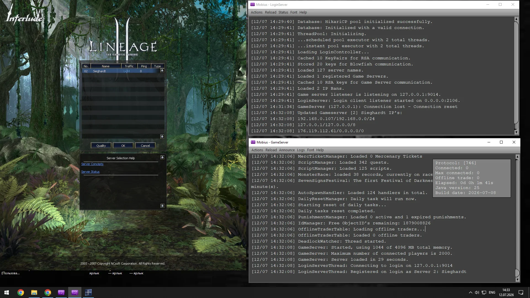Maximize the Mobius LoginServer window
The image size is (530, 298).
[500, 5]
